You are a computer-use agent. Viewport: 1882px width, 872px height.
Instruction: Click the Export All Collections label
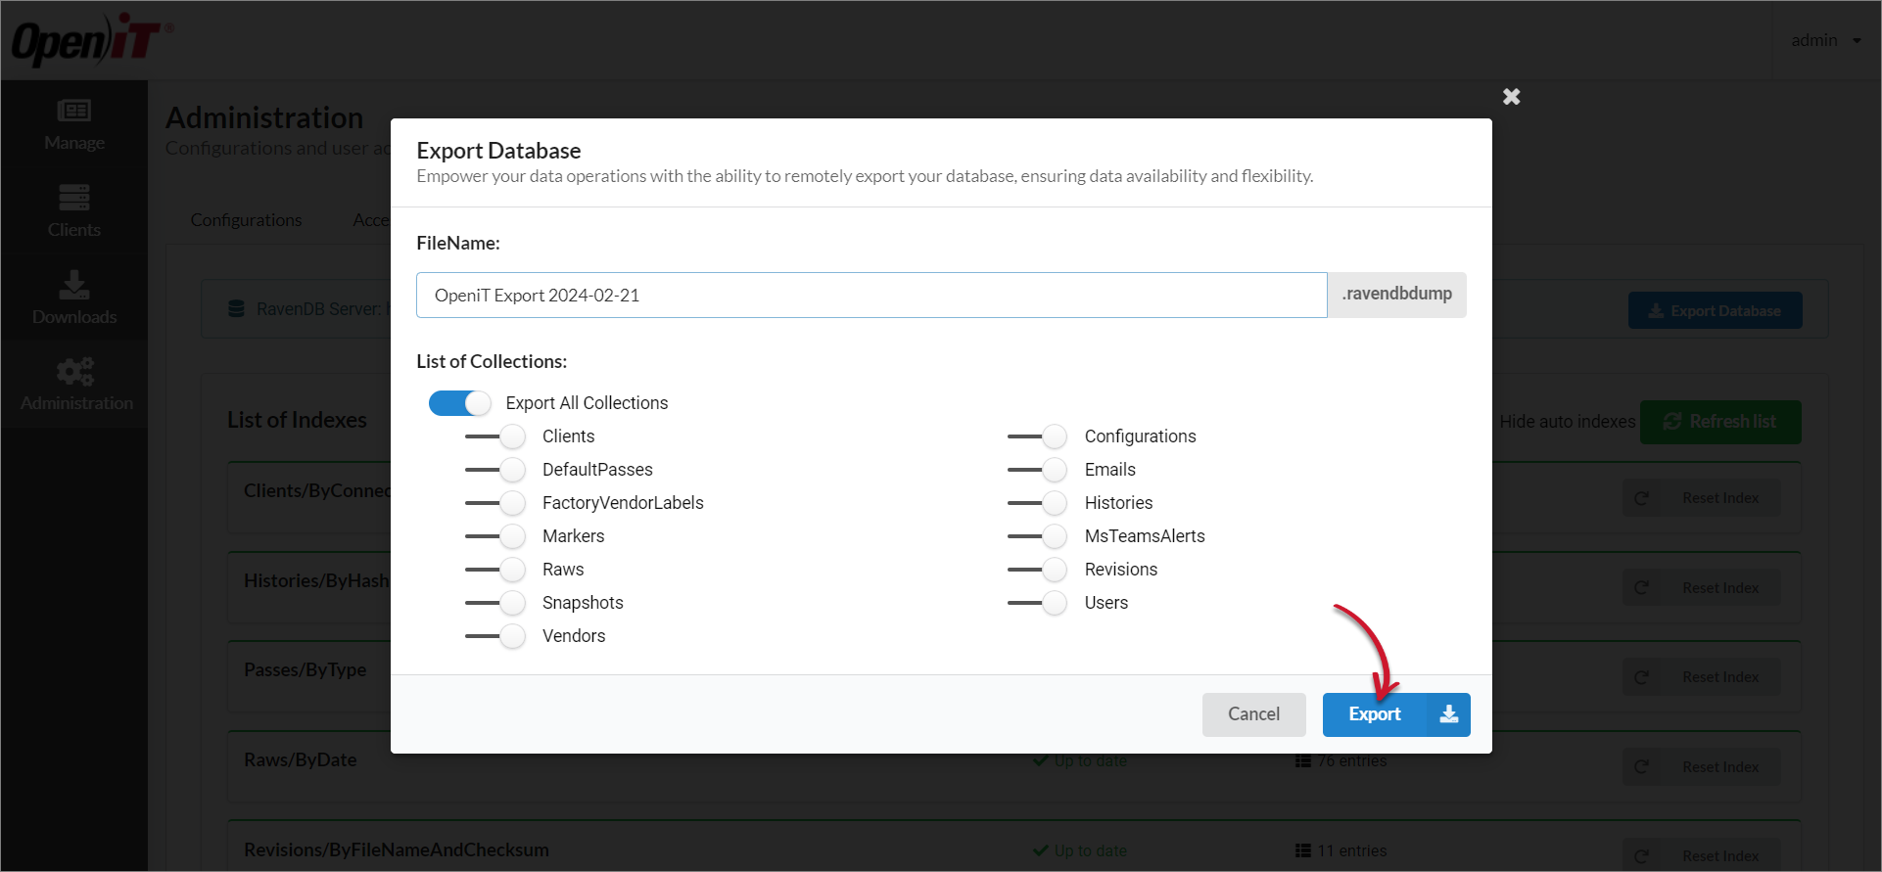tap(587, 403)
